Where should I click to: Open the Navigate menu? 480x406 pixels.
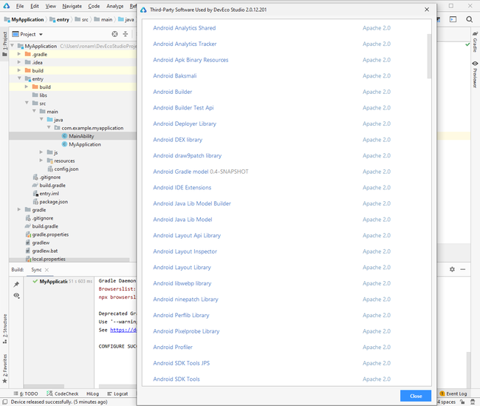[x=72, y=6]
